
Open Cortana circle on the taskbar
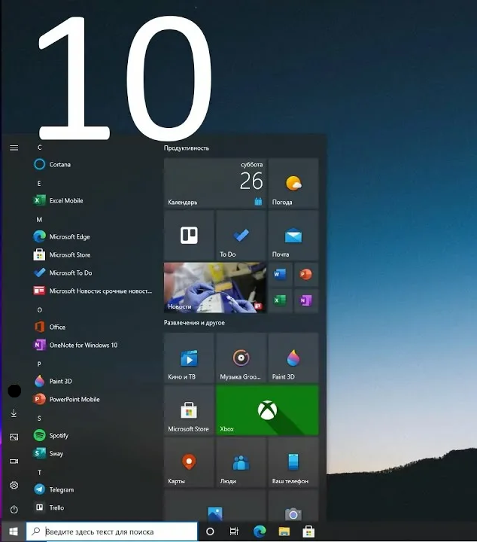(210, 531)
